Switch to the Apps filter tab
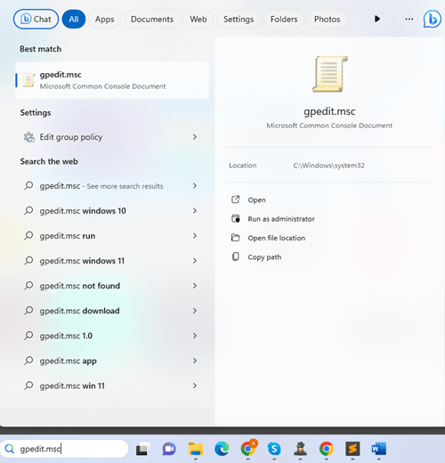The width and height of the screenshot is (445, 463). coord(104,19)
